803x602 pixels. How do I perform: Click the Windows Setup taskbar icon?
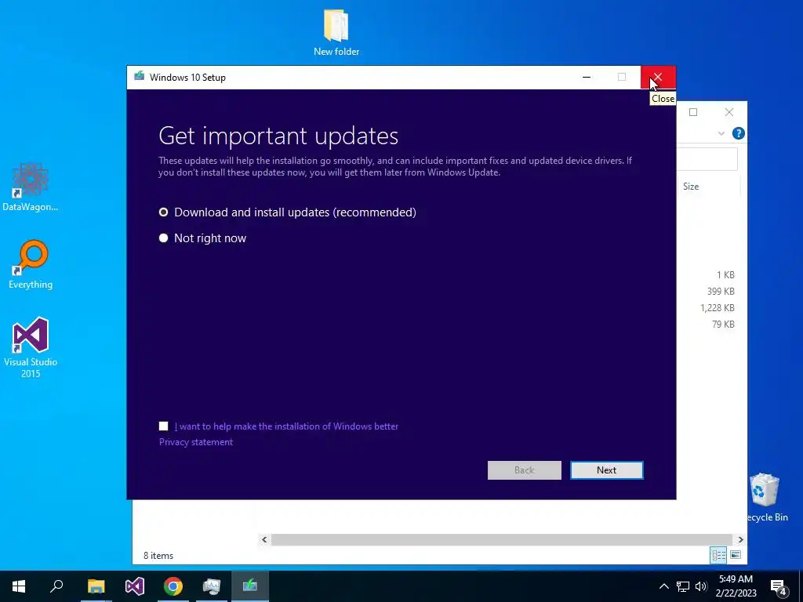click(250, 586)
